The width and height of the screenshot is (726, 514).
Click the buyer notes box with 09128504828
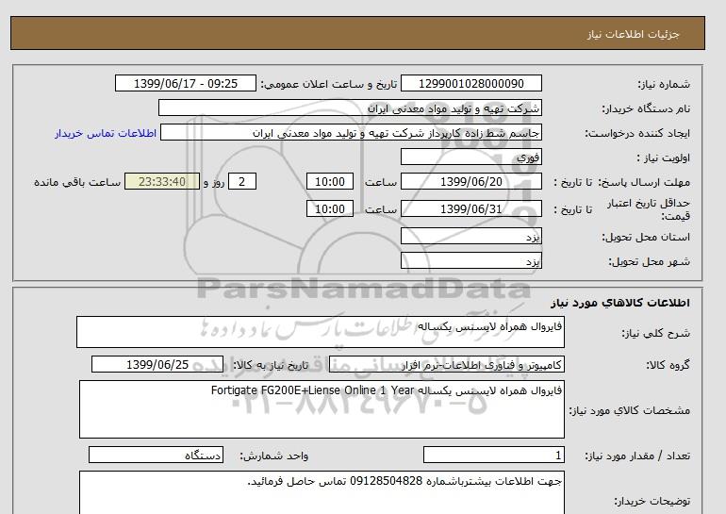click(322, 492)
